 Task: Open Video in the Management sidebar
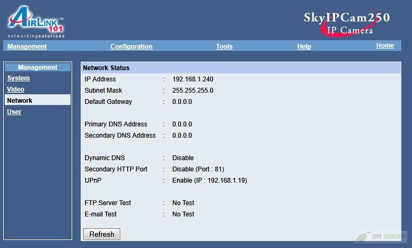(x=15, y=89)
